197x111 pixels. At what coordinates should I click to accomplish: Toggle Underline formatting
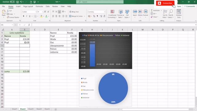pyautogui.click(x=30, y=16)
